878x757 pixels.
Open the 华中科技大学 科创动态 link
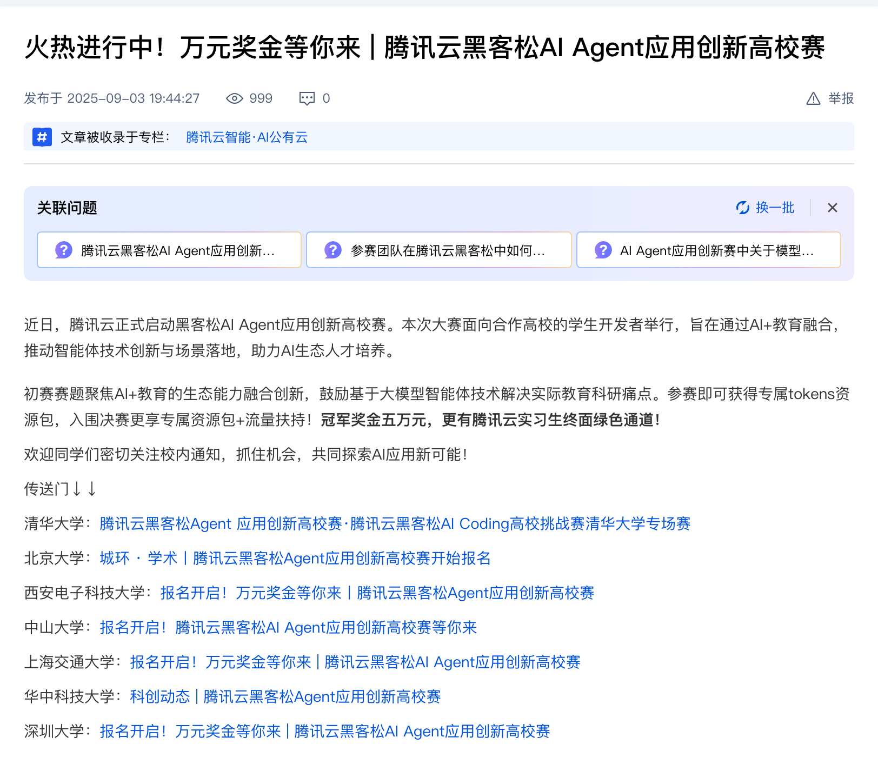click(x=285, y=696)
